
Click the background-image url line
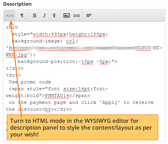click(45, 41)
